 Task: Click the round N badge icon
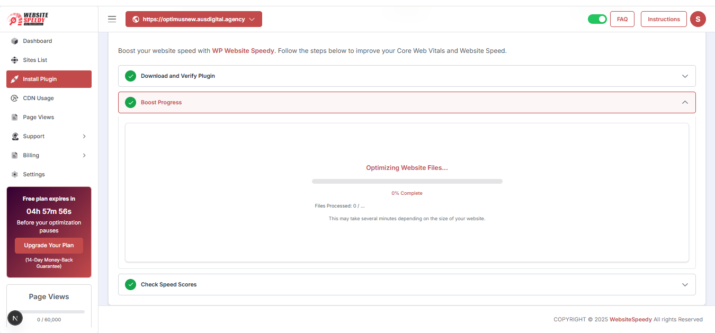pyautogui.click(x=15, y=318)
